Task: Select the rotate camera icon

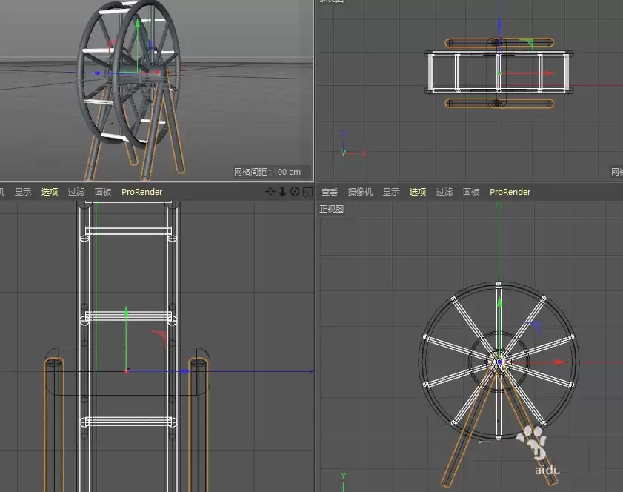Action: click(294, 191)
